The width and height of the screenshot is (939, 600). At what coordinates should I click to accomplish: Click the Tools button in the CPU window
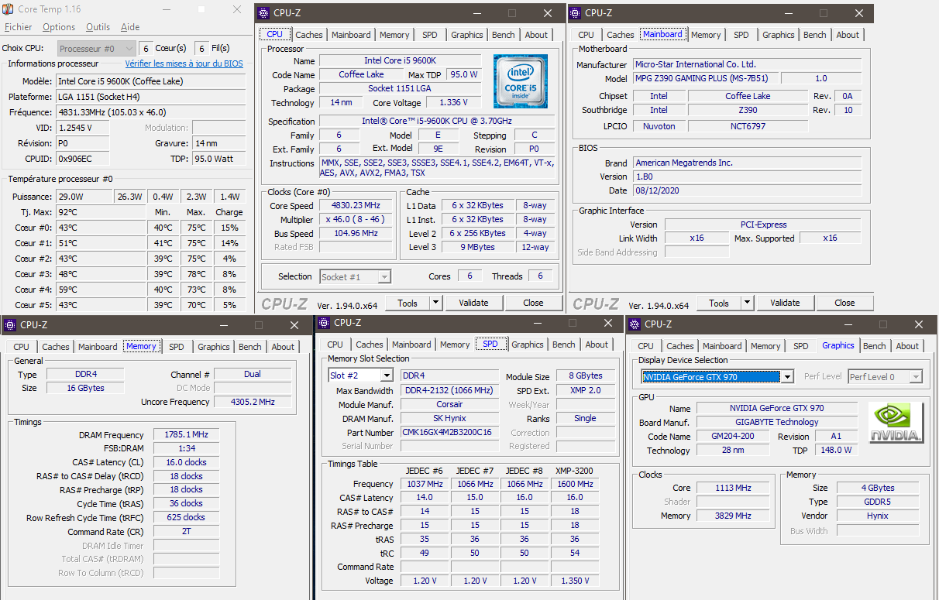pos(408,303)
